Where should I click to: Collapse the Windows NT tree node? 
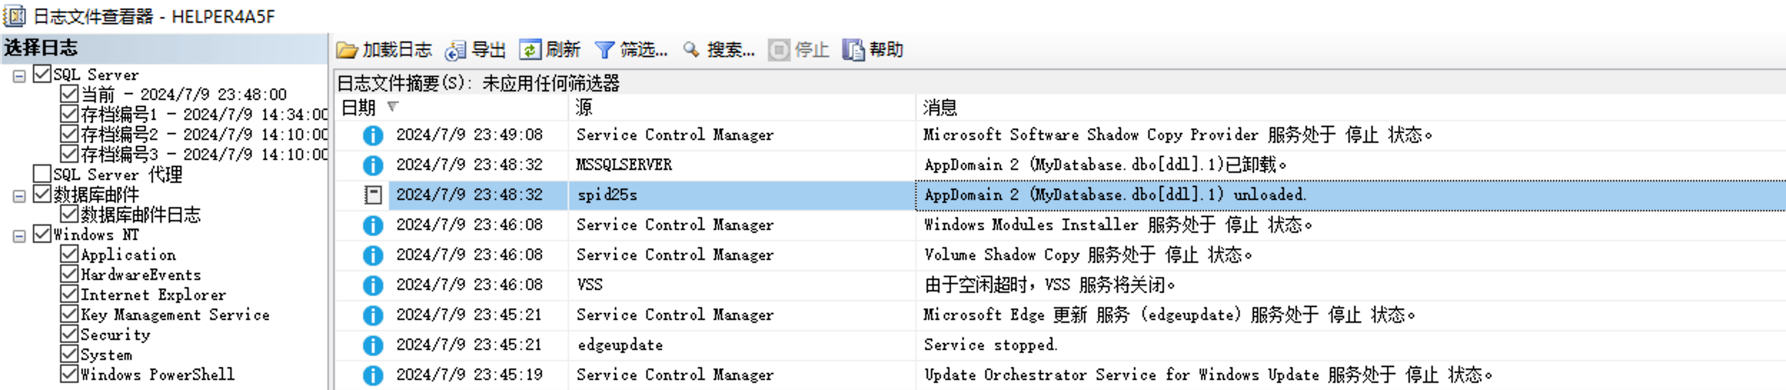(19, 236)
